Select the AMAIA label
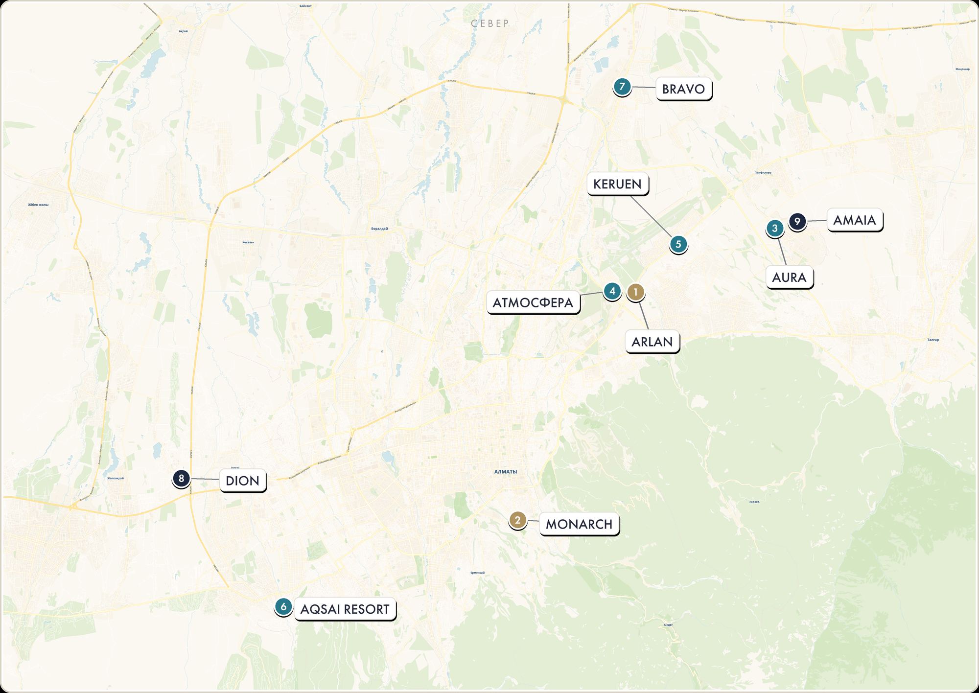 (x=855, y=220)
